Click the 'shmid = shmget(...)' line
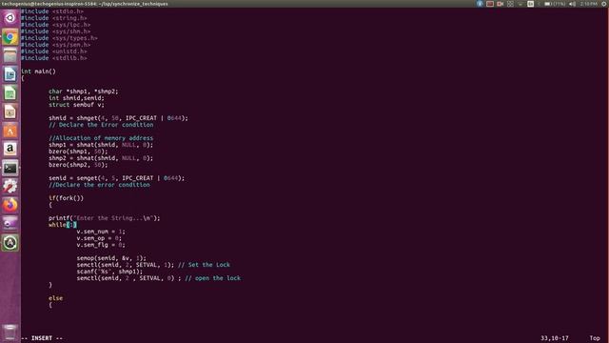This screenshot has width=609, height=343. tap(118, 118)
